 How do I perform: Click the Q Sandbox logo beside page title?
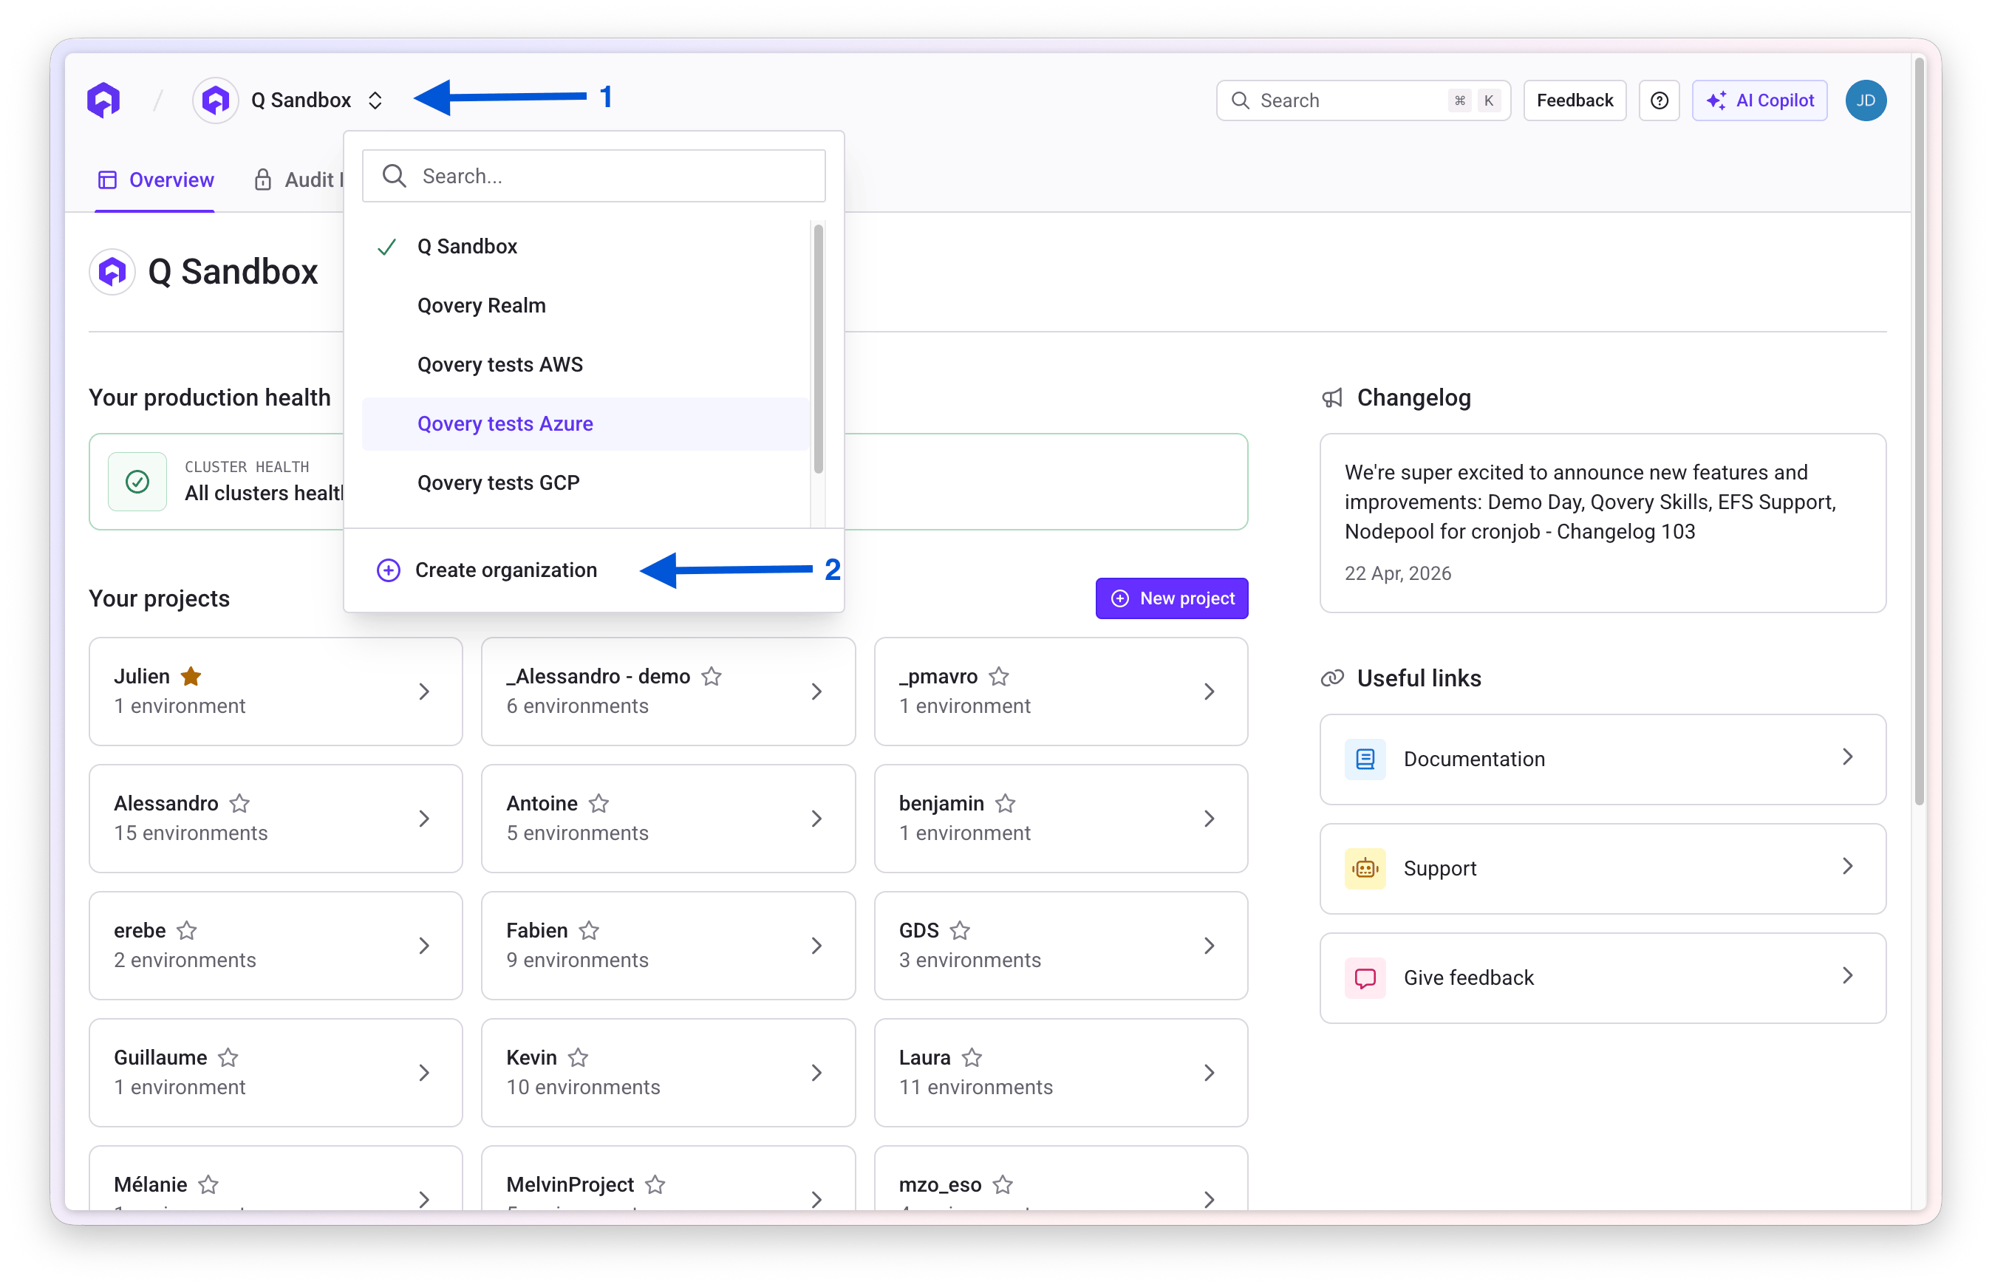pos(113,272)
